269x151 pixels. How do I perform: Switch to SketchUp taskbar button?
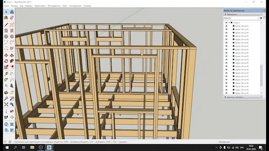pos(49,147)
